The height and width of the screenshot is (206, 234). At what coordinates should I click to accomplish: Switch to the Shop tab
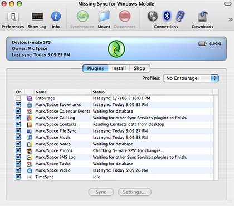coord(140,68)
